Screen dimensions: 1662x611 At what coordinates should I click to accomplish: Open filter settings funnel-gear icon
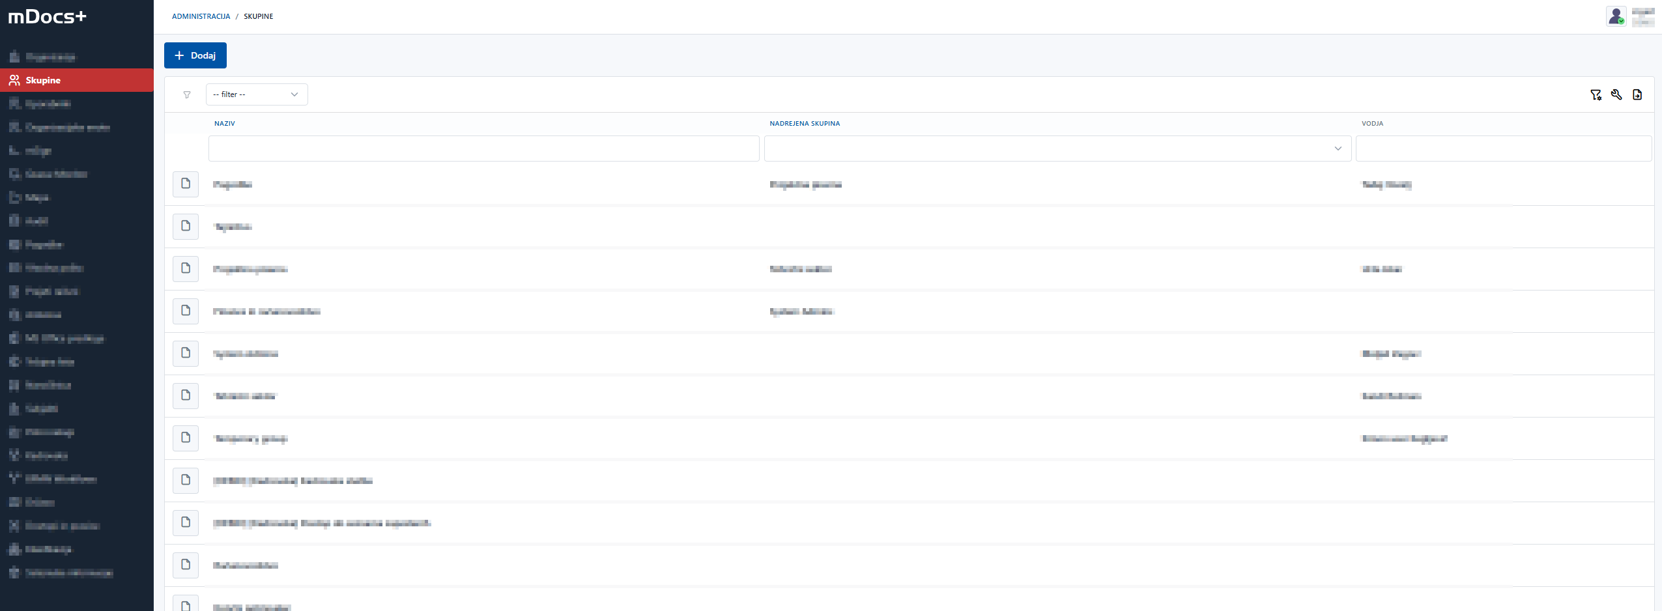coord(1596,95)
